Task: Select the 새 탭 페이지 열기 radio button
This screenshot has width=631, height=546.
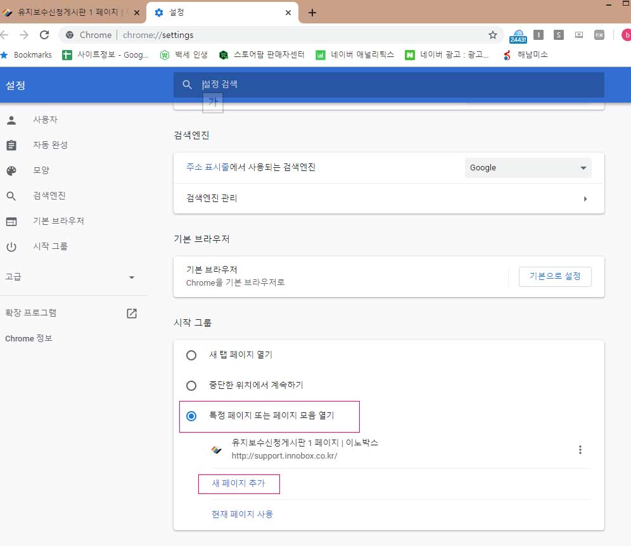Action: (x=191, y=355)
